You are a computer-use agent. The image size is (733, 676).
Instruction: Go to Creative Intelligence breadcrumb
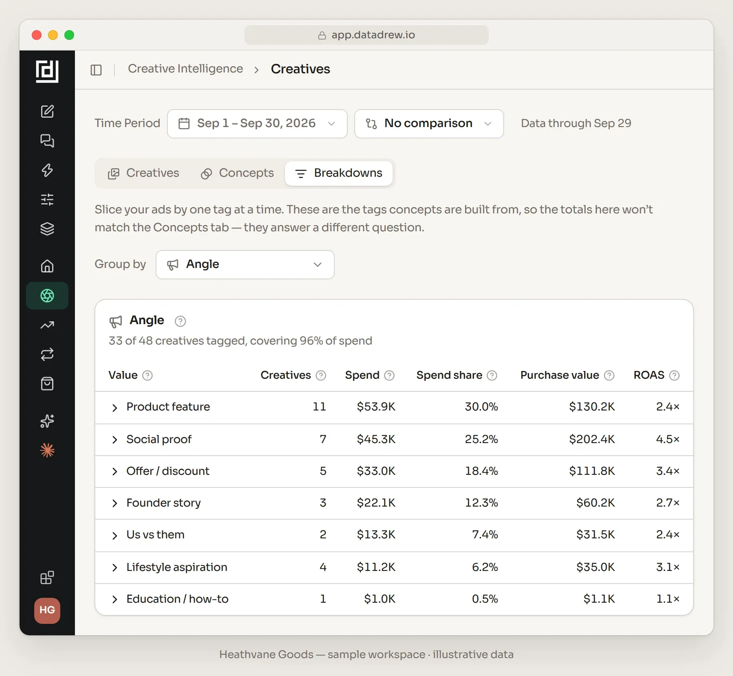coord(185,69)
